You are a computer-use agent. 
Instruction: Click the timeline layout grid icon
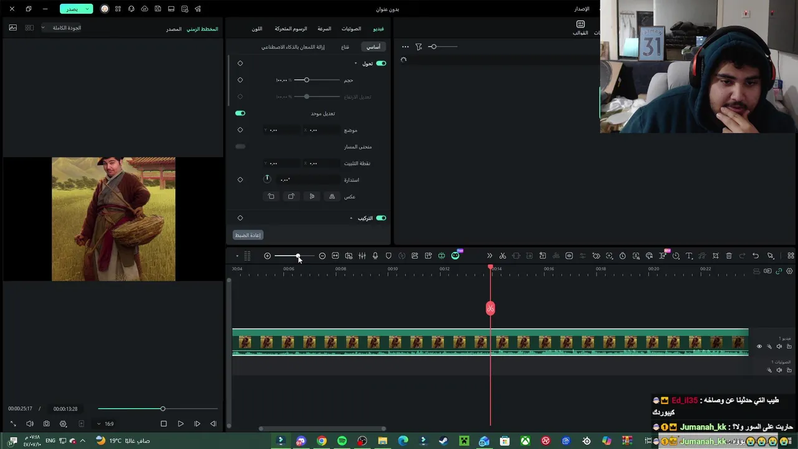click(791, 256)
